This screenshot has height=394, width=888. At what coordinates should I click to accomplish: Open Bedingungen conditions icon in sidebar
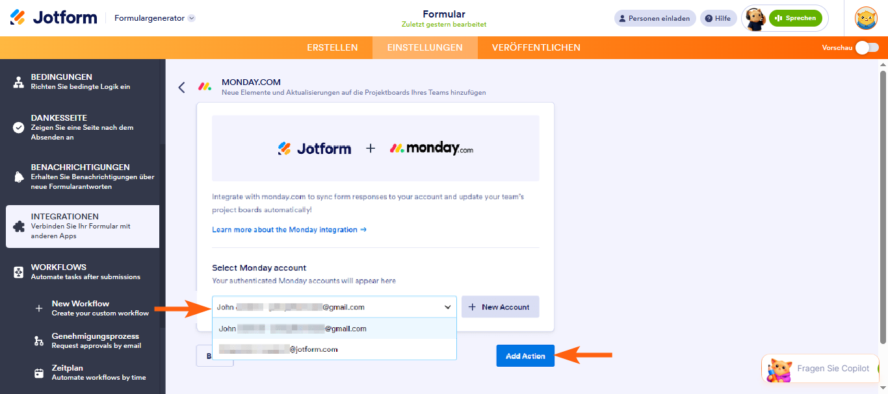(19, 82)
